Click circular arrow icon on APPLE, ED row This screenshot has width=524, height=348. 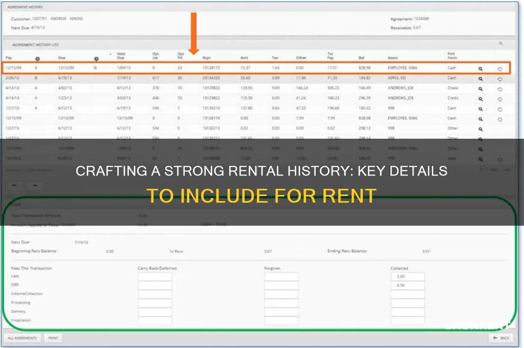click(x=500, y=79)
